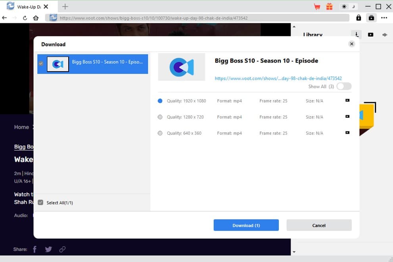Cancel the download dialog
Image resolution: width=393 pixels, height=262 pixels.
coord(319,225)
